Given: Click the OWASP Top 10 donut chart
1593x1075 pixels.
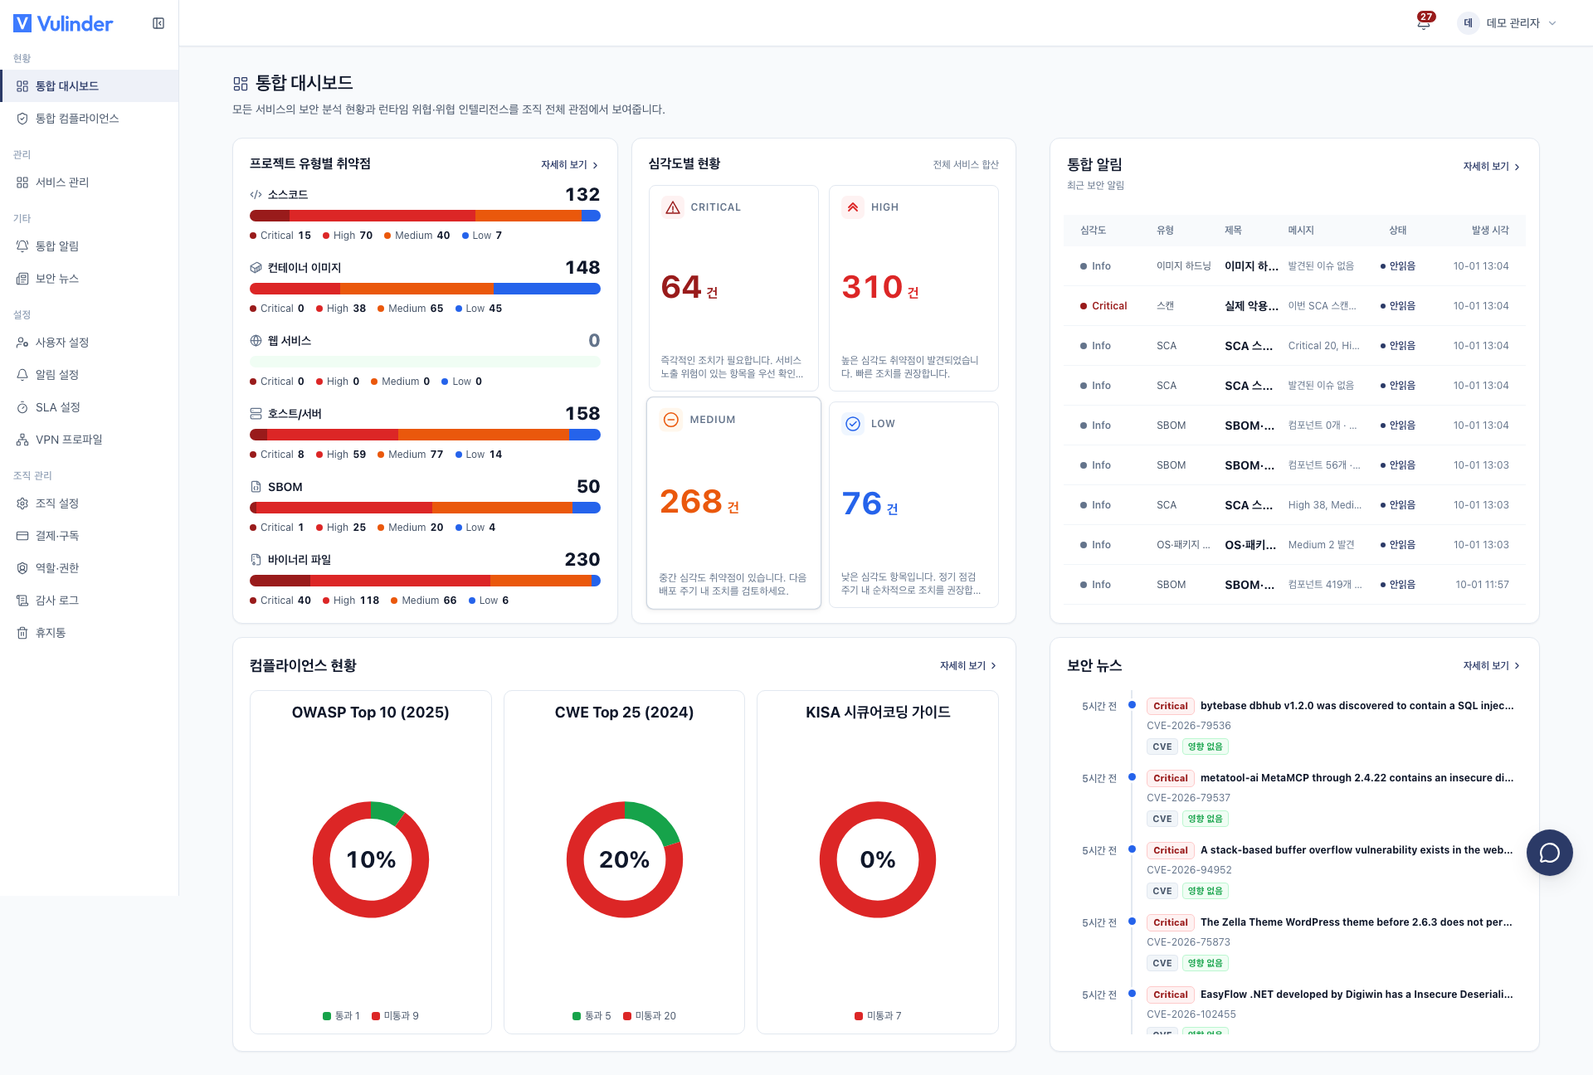Looking at the screenshot, I should click(x=371, y=859).
